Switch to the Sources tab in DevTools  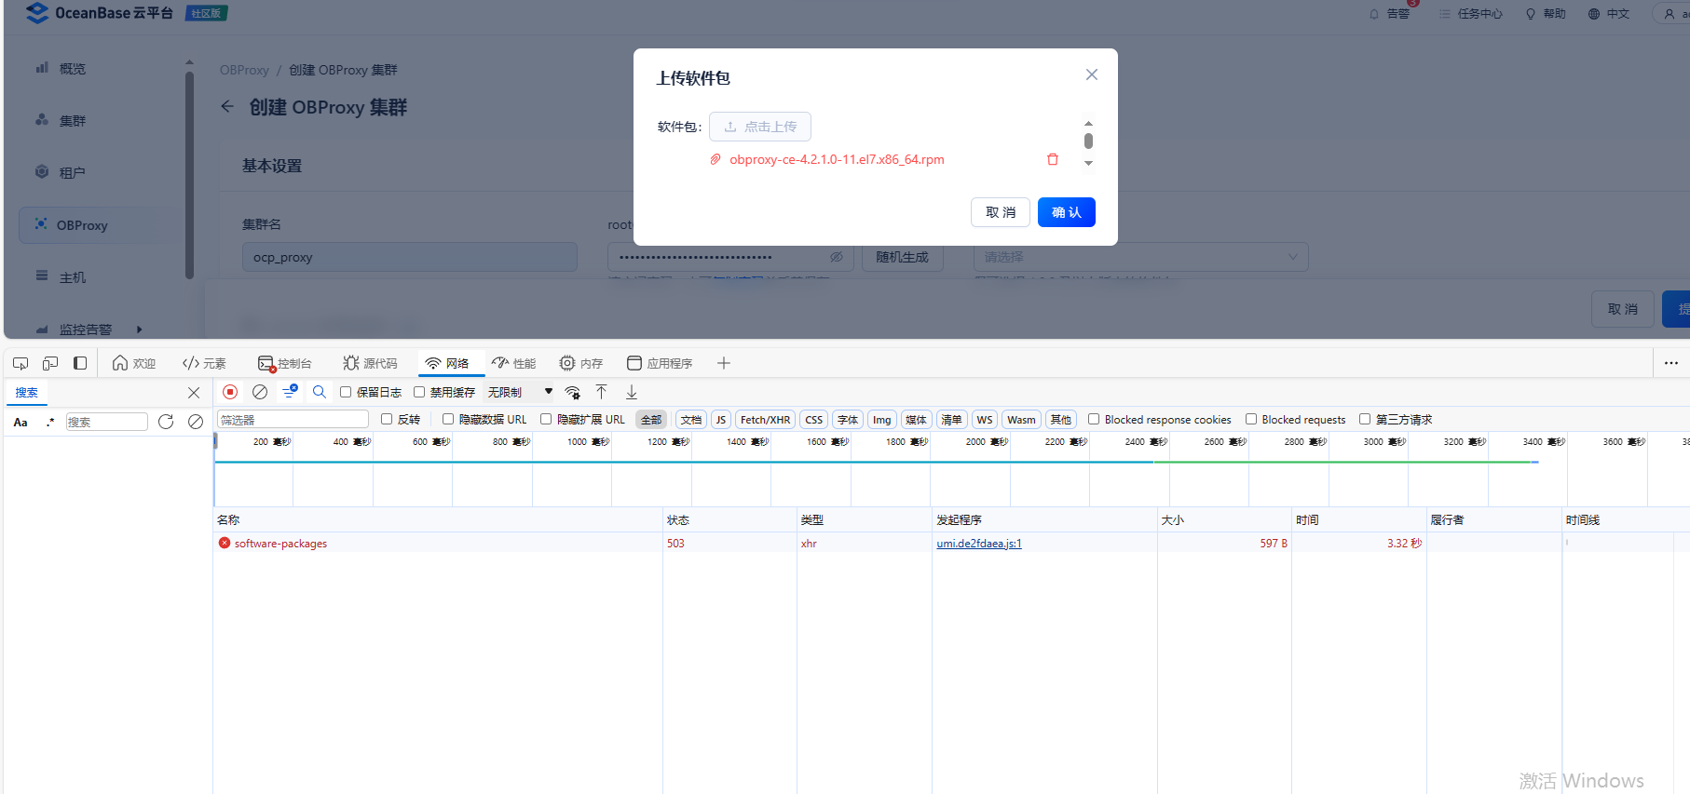[x=370, y=363]
